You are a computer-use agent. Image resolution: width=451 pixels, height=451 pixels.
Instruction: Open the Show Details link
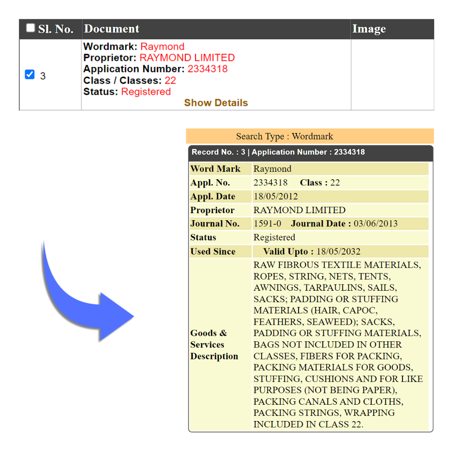coord(216,103)
